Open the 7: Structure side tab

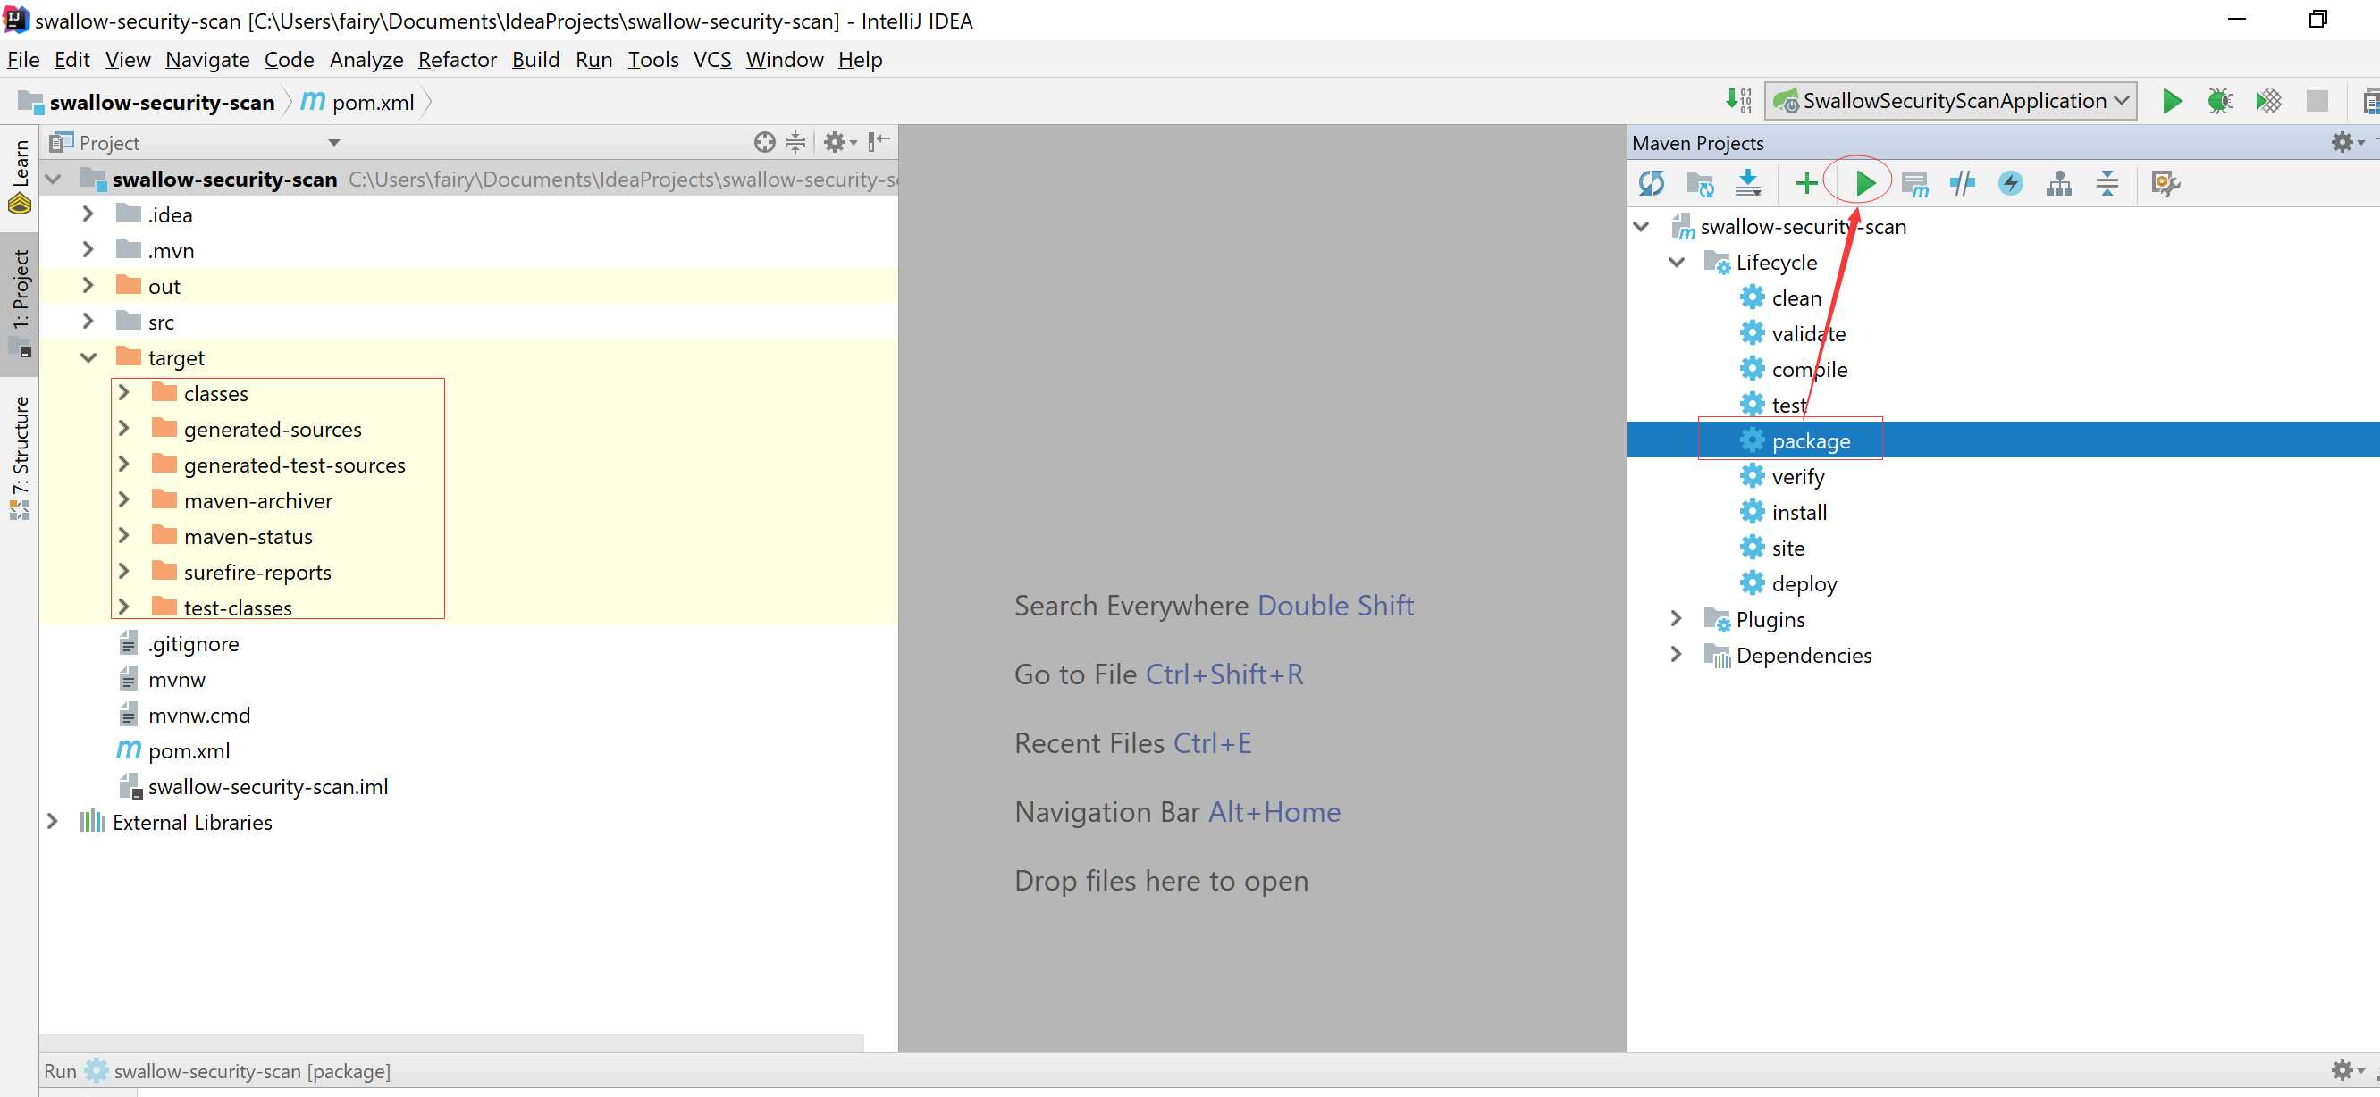click(x=20, y=458)
